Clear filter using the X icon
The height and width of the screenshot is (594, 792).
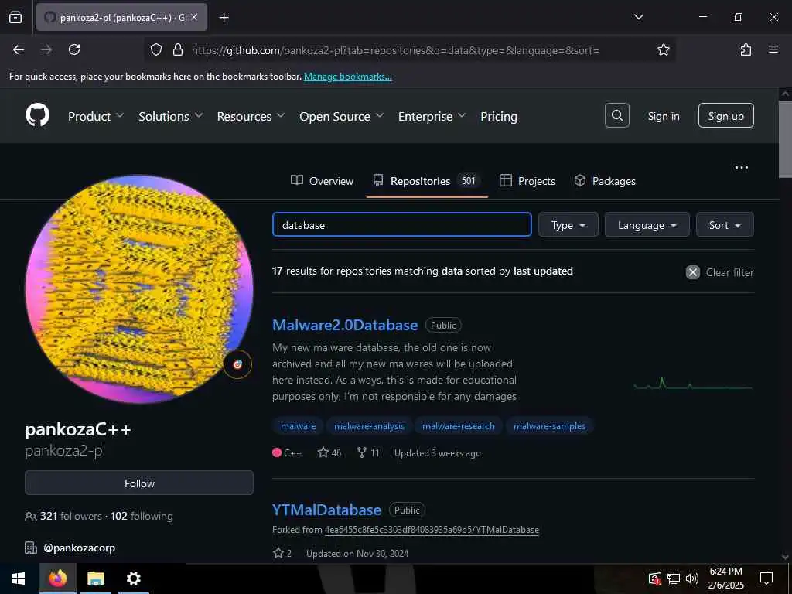[692, 272]
